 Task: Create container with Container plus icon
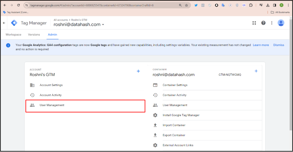pyautogui.click(x=256, y=71)
